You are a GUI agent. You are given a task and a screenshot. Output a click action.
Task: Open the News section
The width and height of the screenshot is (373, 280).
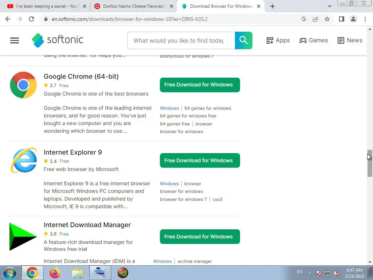point(350,40)
